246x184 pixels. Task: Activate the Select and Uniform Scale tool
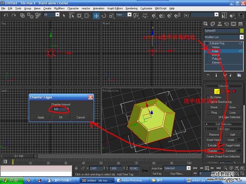point(112,16)
